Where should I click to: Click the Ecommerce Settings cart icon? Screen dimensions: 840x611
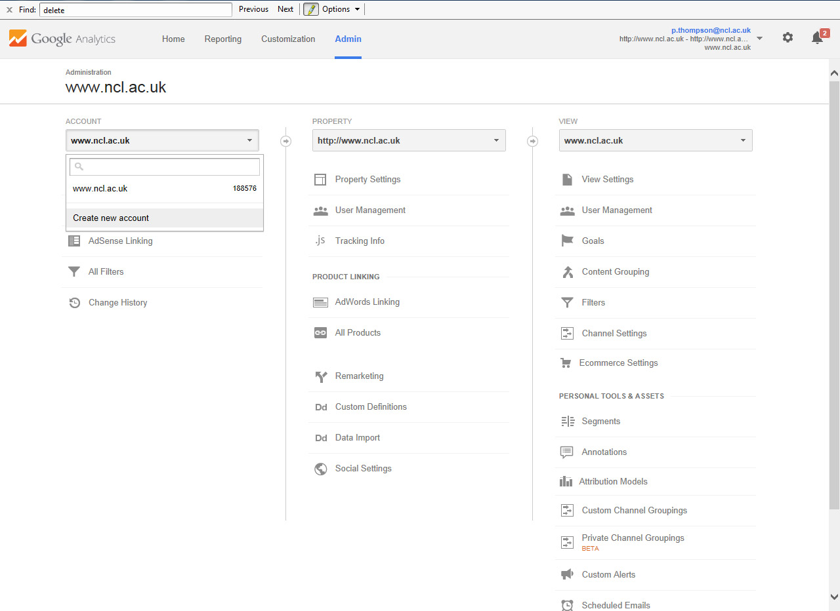(566, 363)
